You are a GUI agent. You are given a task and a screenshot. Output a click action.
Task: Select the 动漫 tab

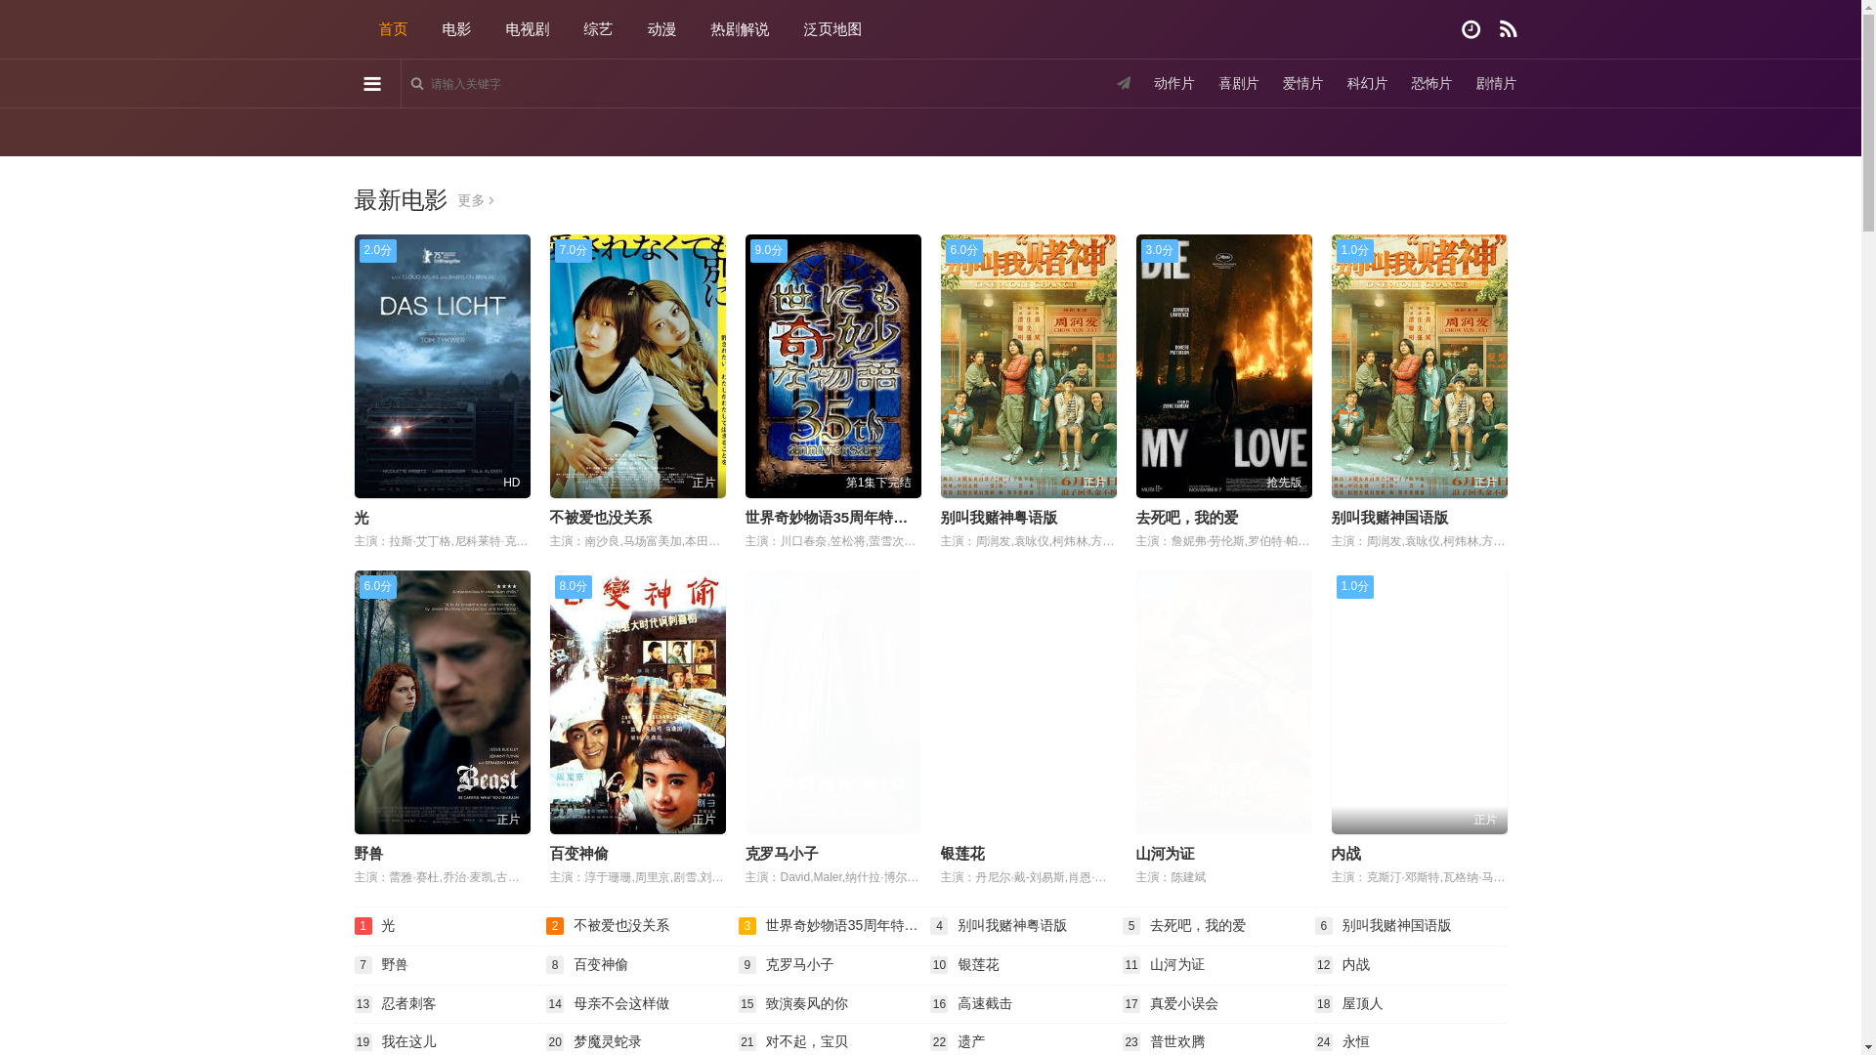(661, 29)
